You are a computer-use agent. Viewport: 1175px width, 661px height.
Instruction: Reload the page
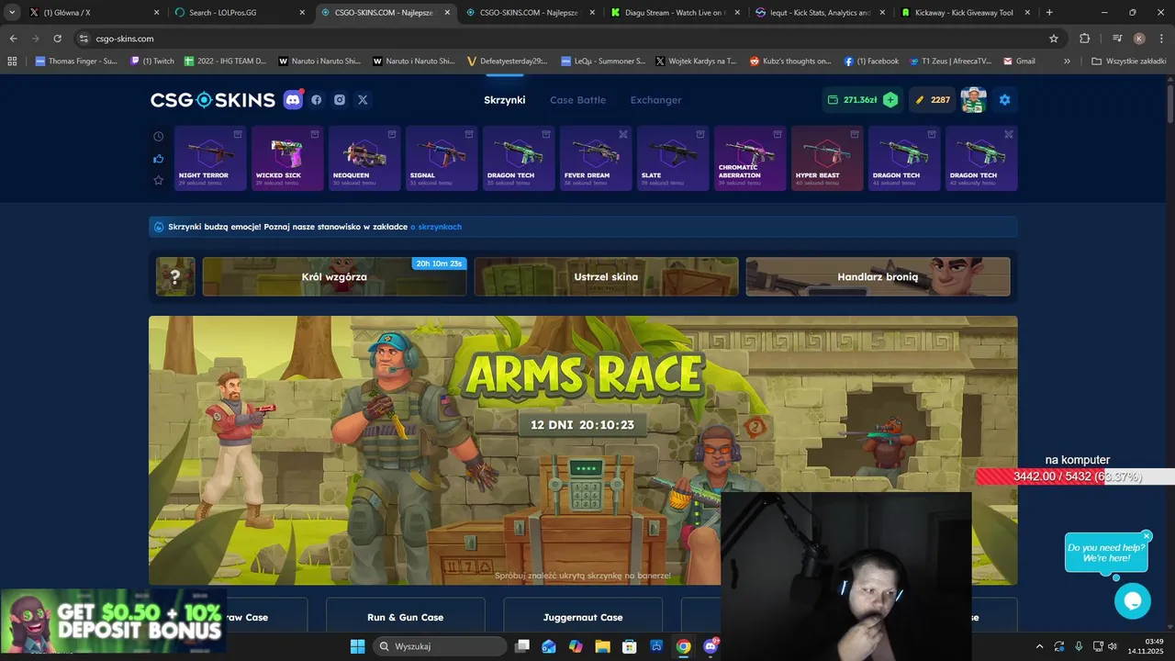57,39
